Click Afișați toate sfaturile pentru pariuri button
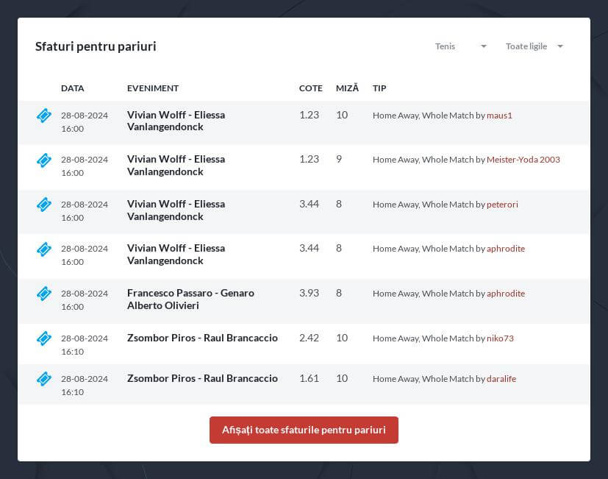 click(x=304, y=430)
